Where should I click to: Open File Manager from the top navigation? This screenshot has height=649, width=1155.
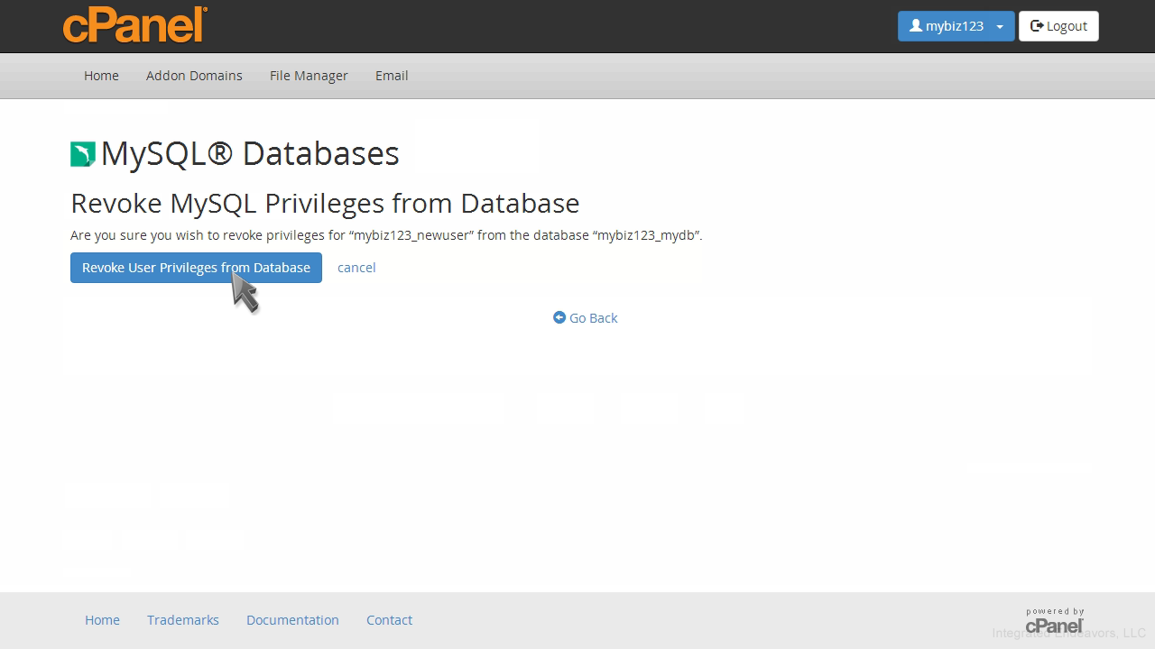click(309, 76)
